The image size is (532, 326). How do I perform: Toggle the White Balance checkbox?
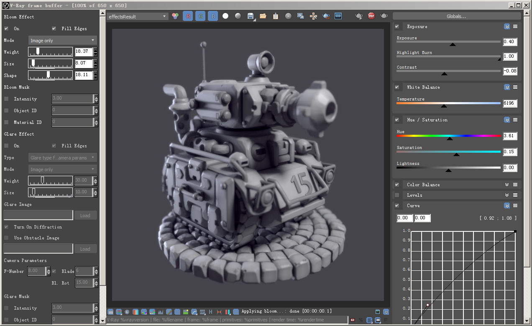397,87
